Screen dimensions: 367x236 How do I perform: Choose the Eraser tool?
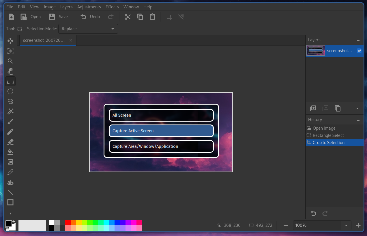(x=10, y=142)
